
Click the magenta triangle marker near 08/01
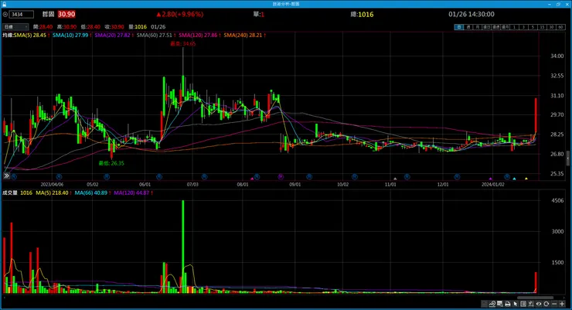[252, 179]
